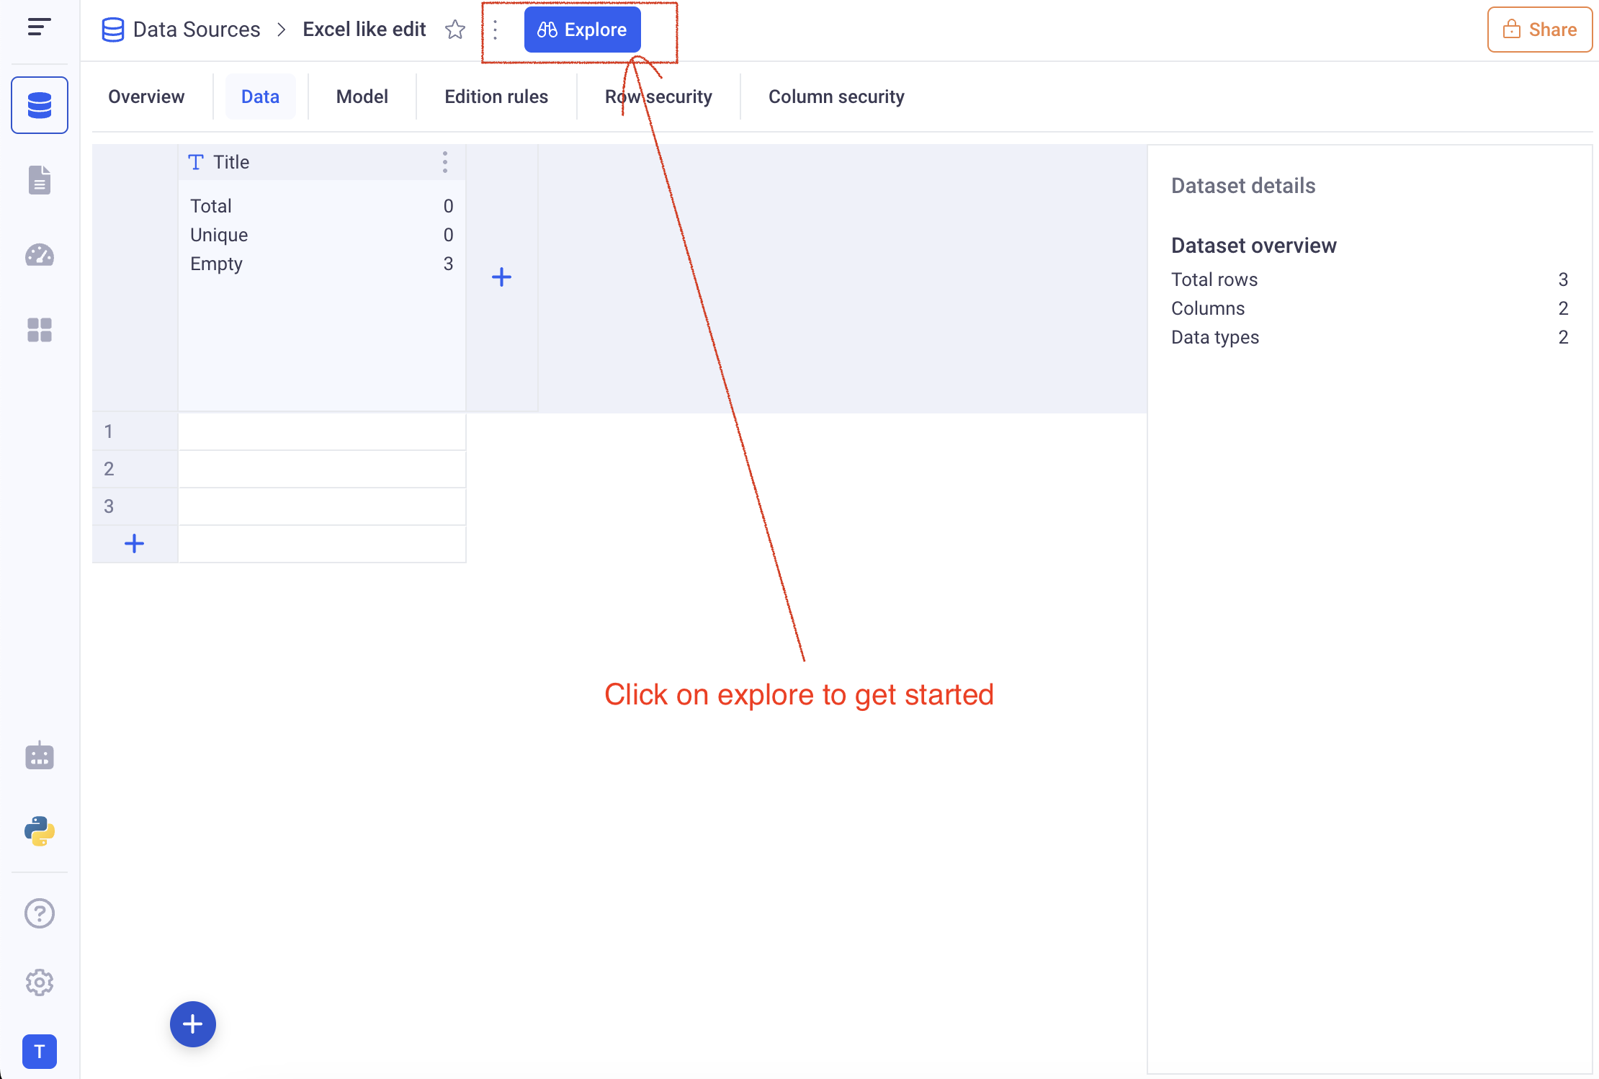
Task: Switch to the Model tab
Action: 362,97
